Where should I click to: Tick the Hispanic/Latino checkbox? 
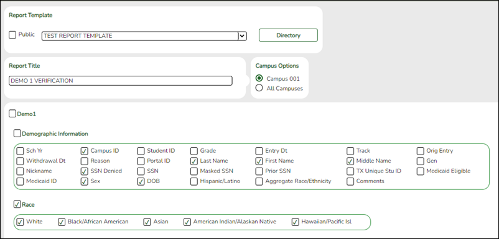pyautogui.click(x=194, y=181)
